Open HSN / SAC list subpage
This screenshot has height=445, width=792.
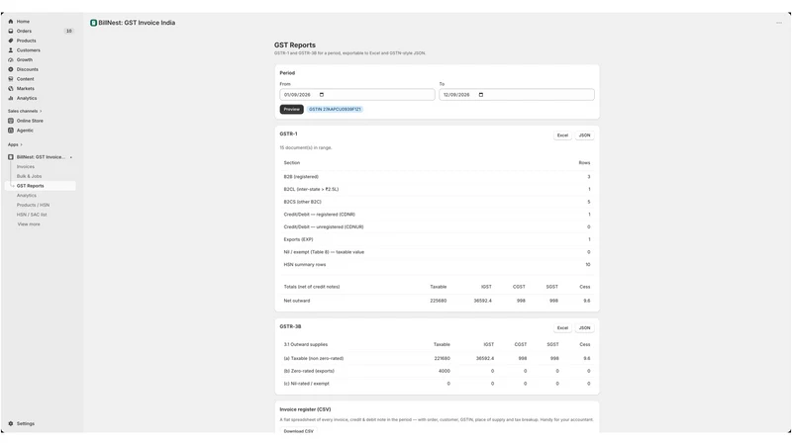point(32,215)
